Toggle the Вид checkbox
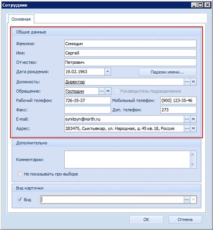 pyautogui.click(x=20, y=199)
